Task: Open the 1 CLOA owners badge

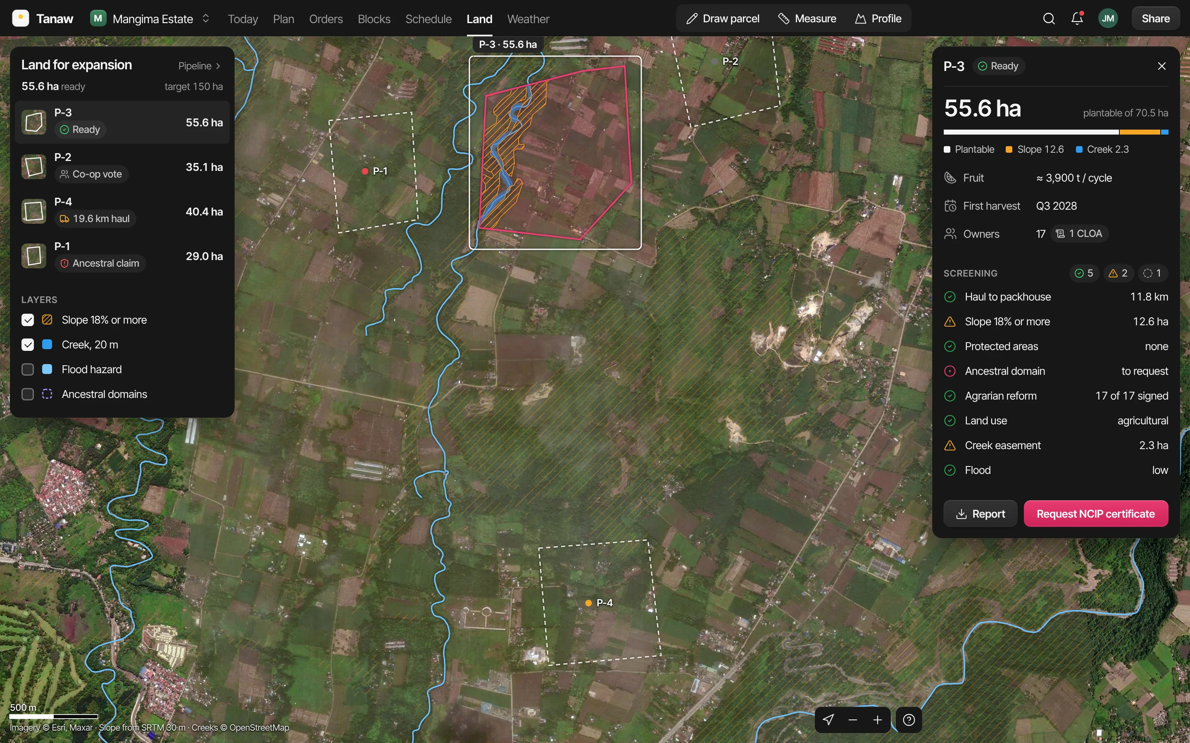Action: [1079, 234]
